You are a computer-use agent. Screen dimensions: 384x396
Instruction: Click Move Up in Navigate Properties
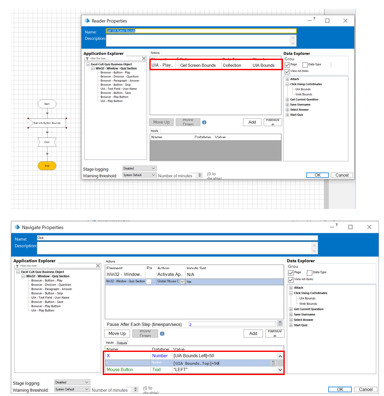(x=117, y=333)
